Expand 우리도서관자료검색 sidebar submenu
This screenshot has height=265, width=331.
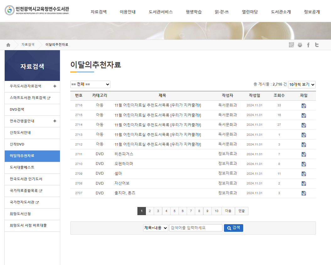click(55, 86)
